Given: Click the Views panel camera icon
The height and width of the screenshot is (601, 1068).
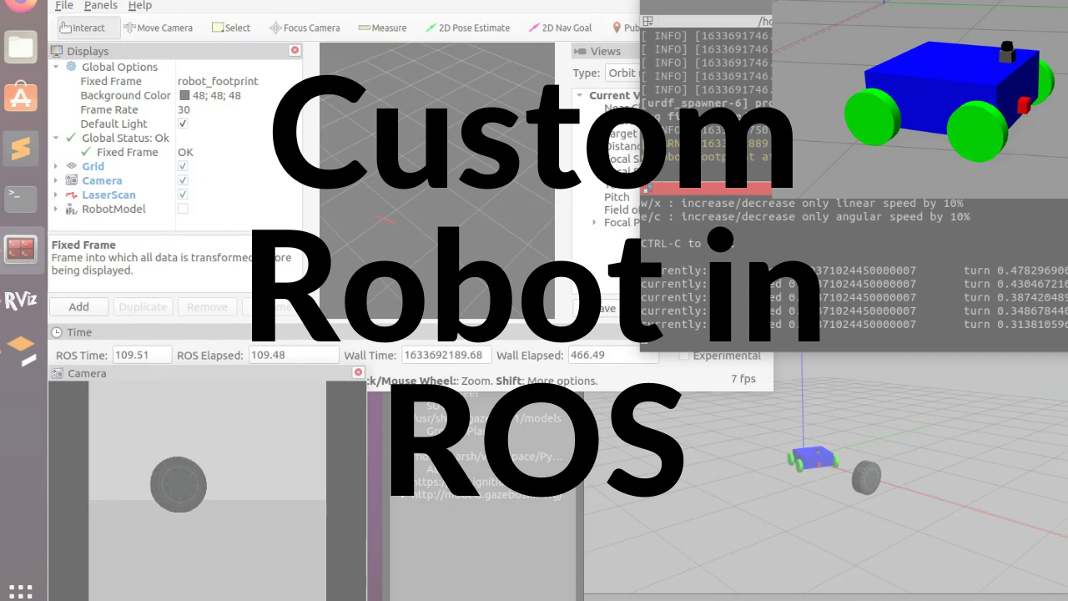Looking at the screenshot, I should (x=581, y=51).
